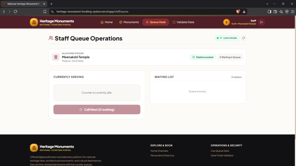
Task: Open the Home Overview footer link
Action: click(x=159, y=151)
